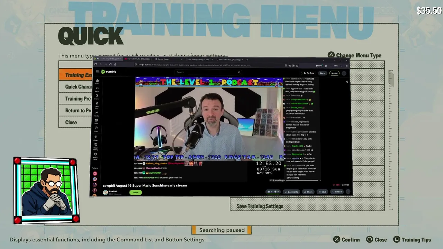Click Training Tips prompt
This screenshot has height=249, width=443.
pyautogui.click(x=412, y=240)
